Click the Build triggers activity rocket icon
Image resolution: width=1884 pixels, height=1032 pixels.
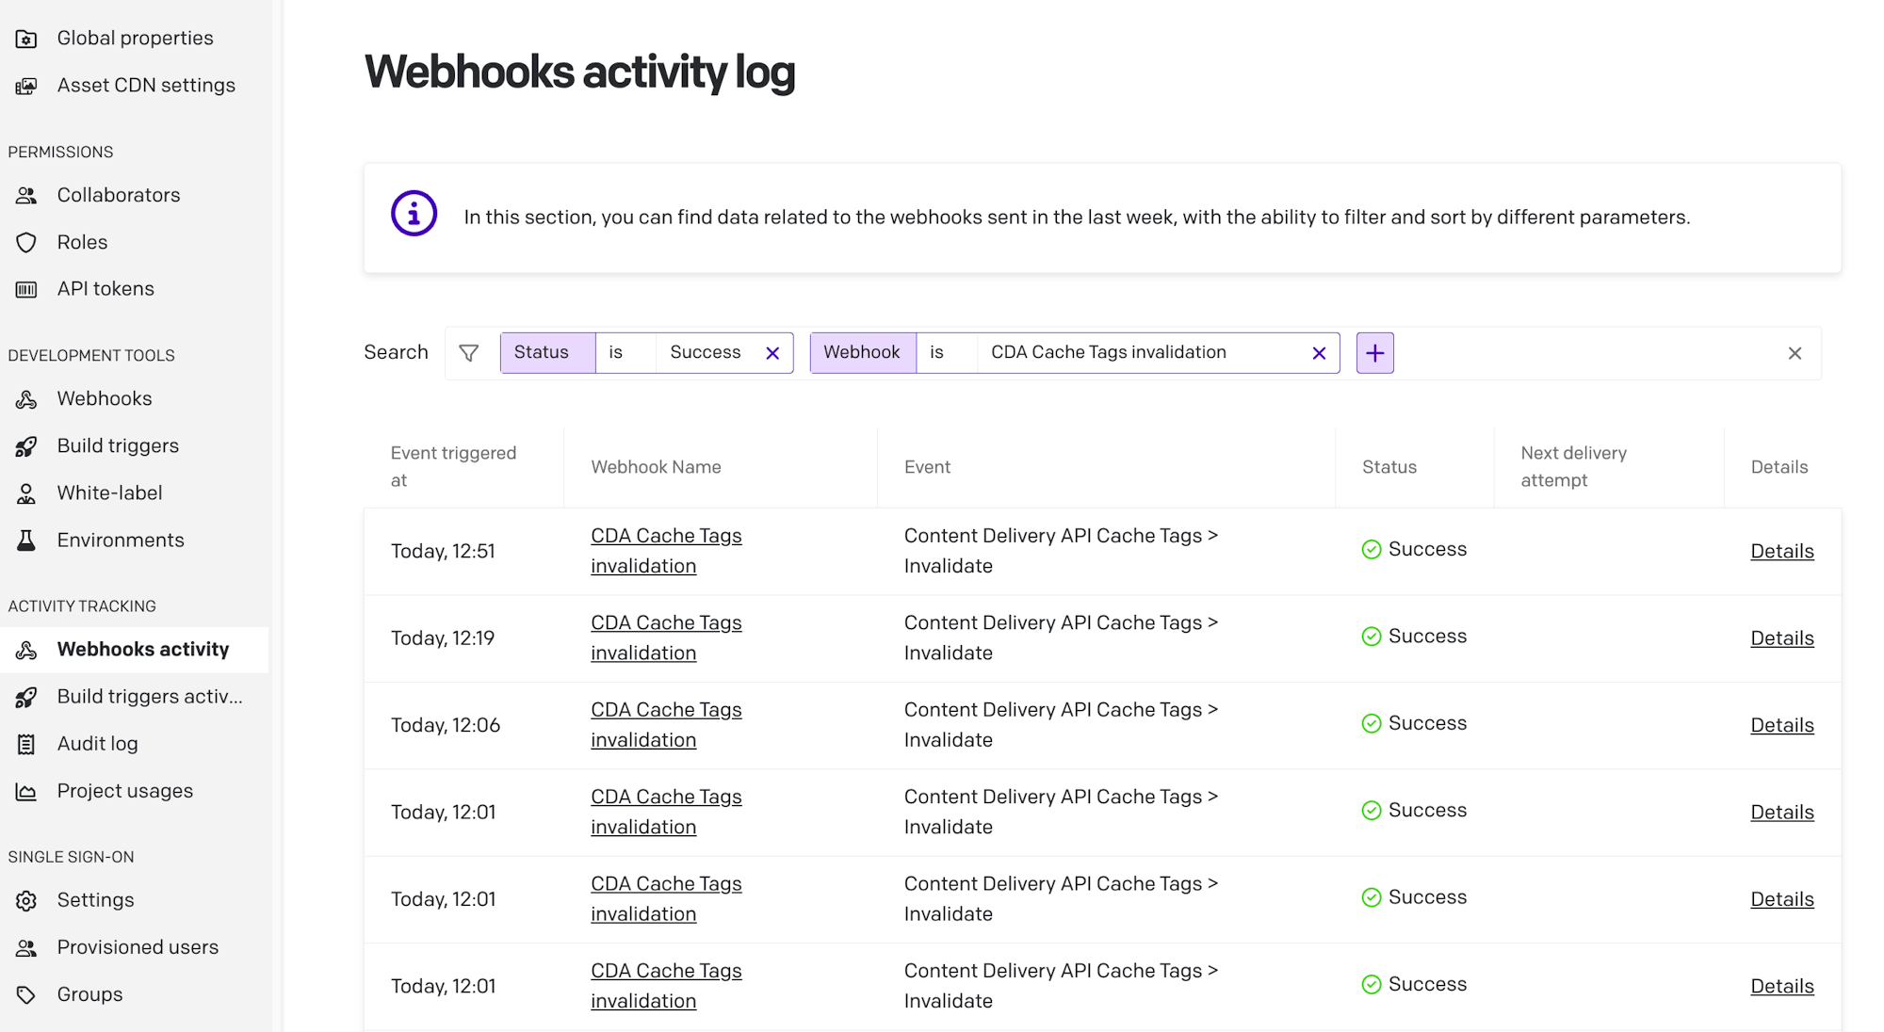click(x=26, y=697)
